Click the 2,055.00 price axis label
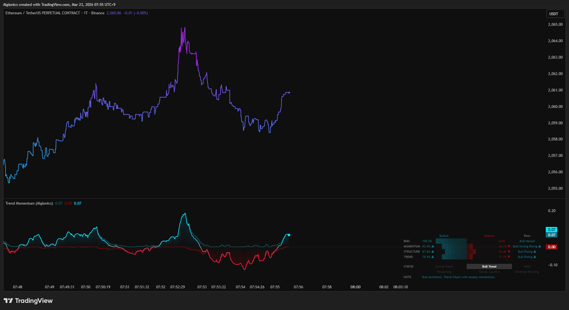Image resolution: width=569 pixels, height=310 pixels. (x=555, y=188)
